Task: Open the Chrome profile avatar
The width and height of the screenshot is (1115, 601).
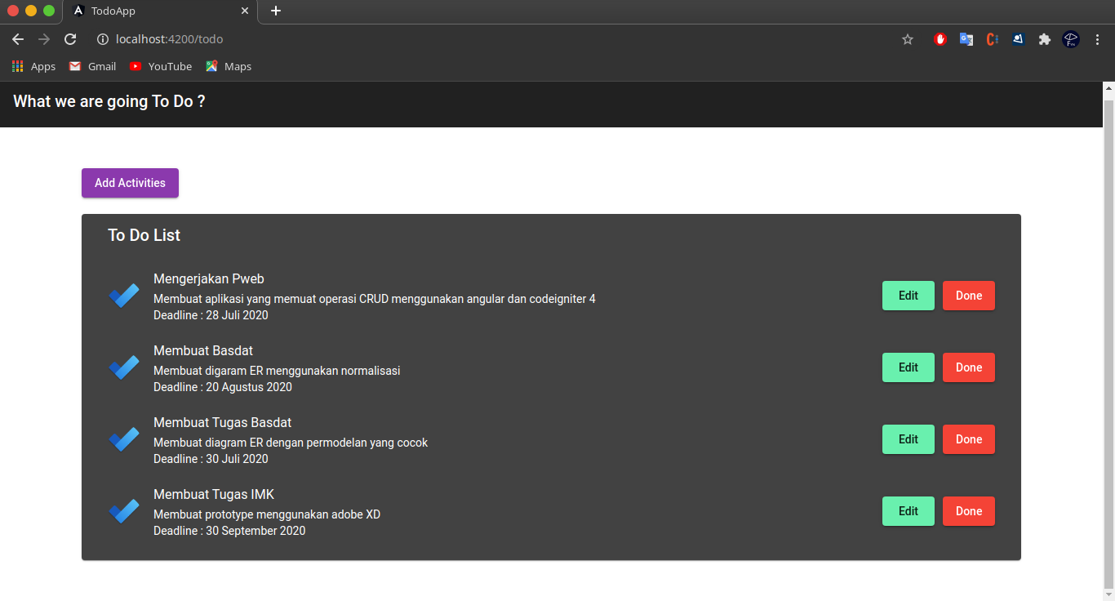Action: tap(1071, 39)
